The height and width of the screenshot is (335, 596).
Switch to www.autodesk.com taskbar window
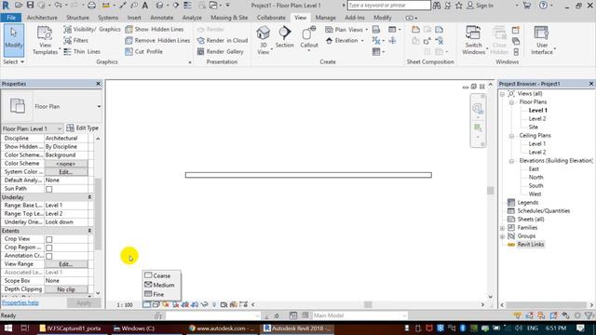click(x=222, y=328)
